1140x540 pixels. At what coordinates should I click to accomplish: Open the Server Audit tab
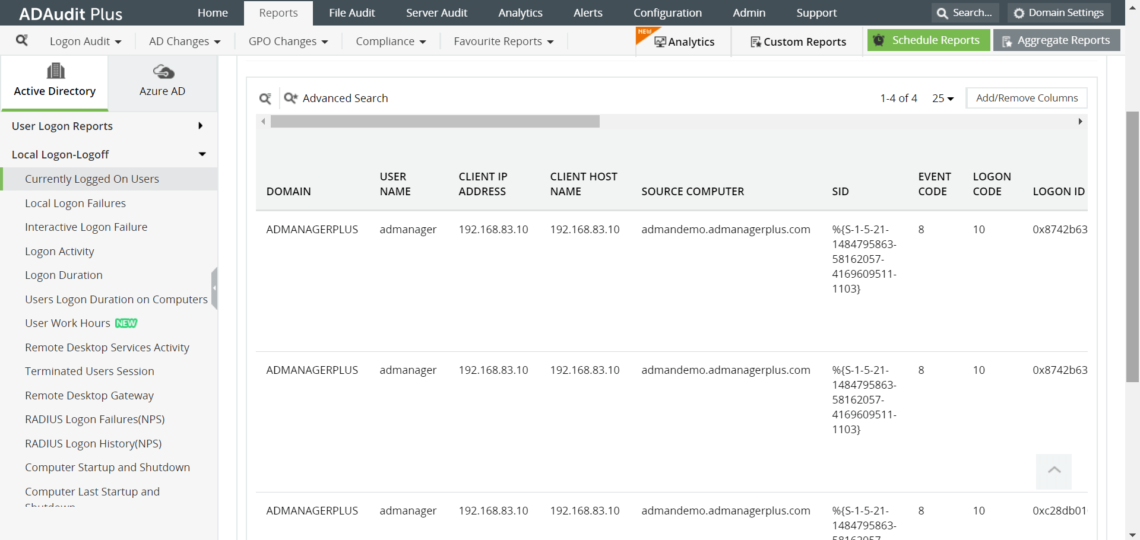pyautogui.click(x=437, y=13)
